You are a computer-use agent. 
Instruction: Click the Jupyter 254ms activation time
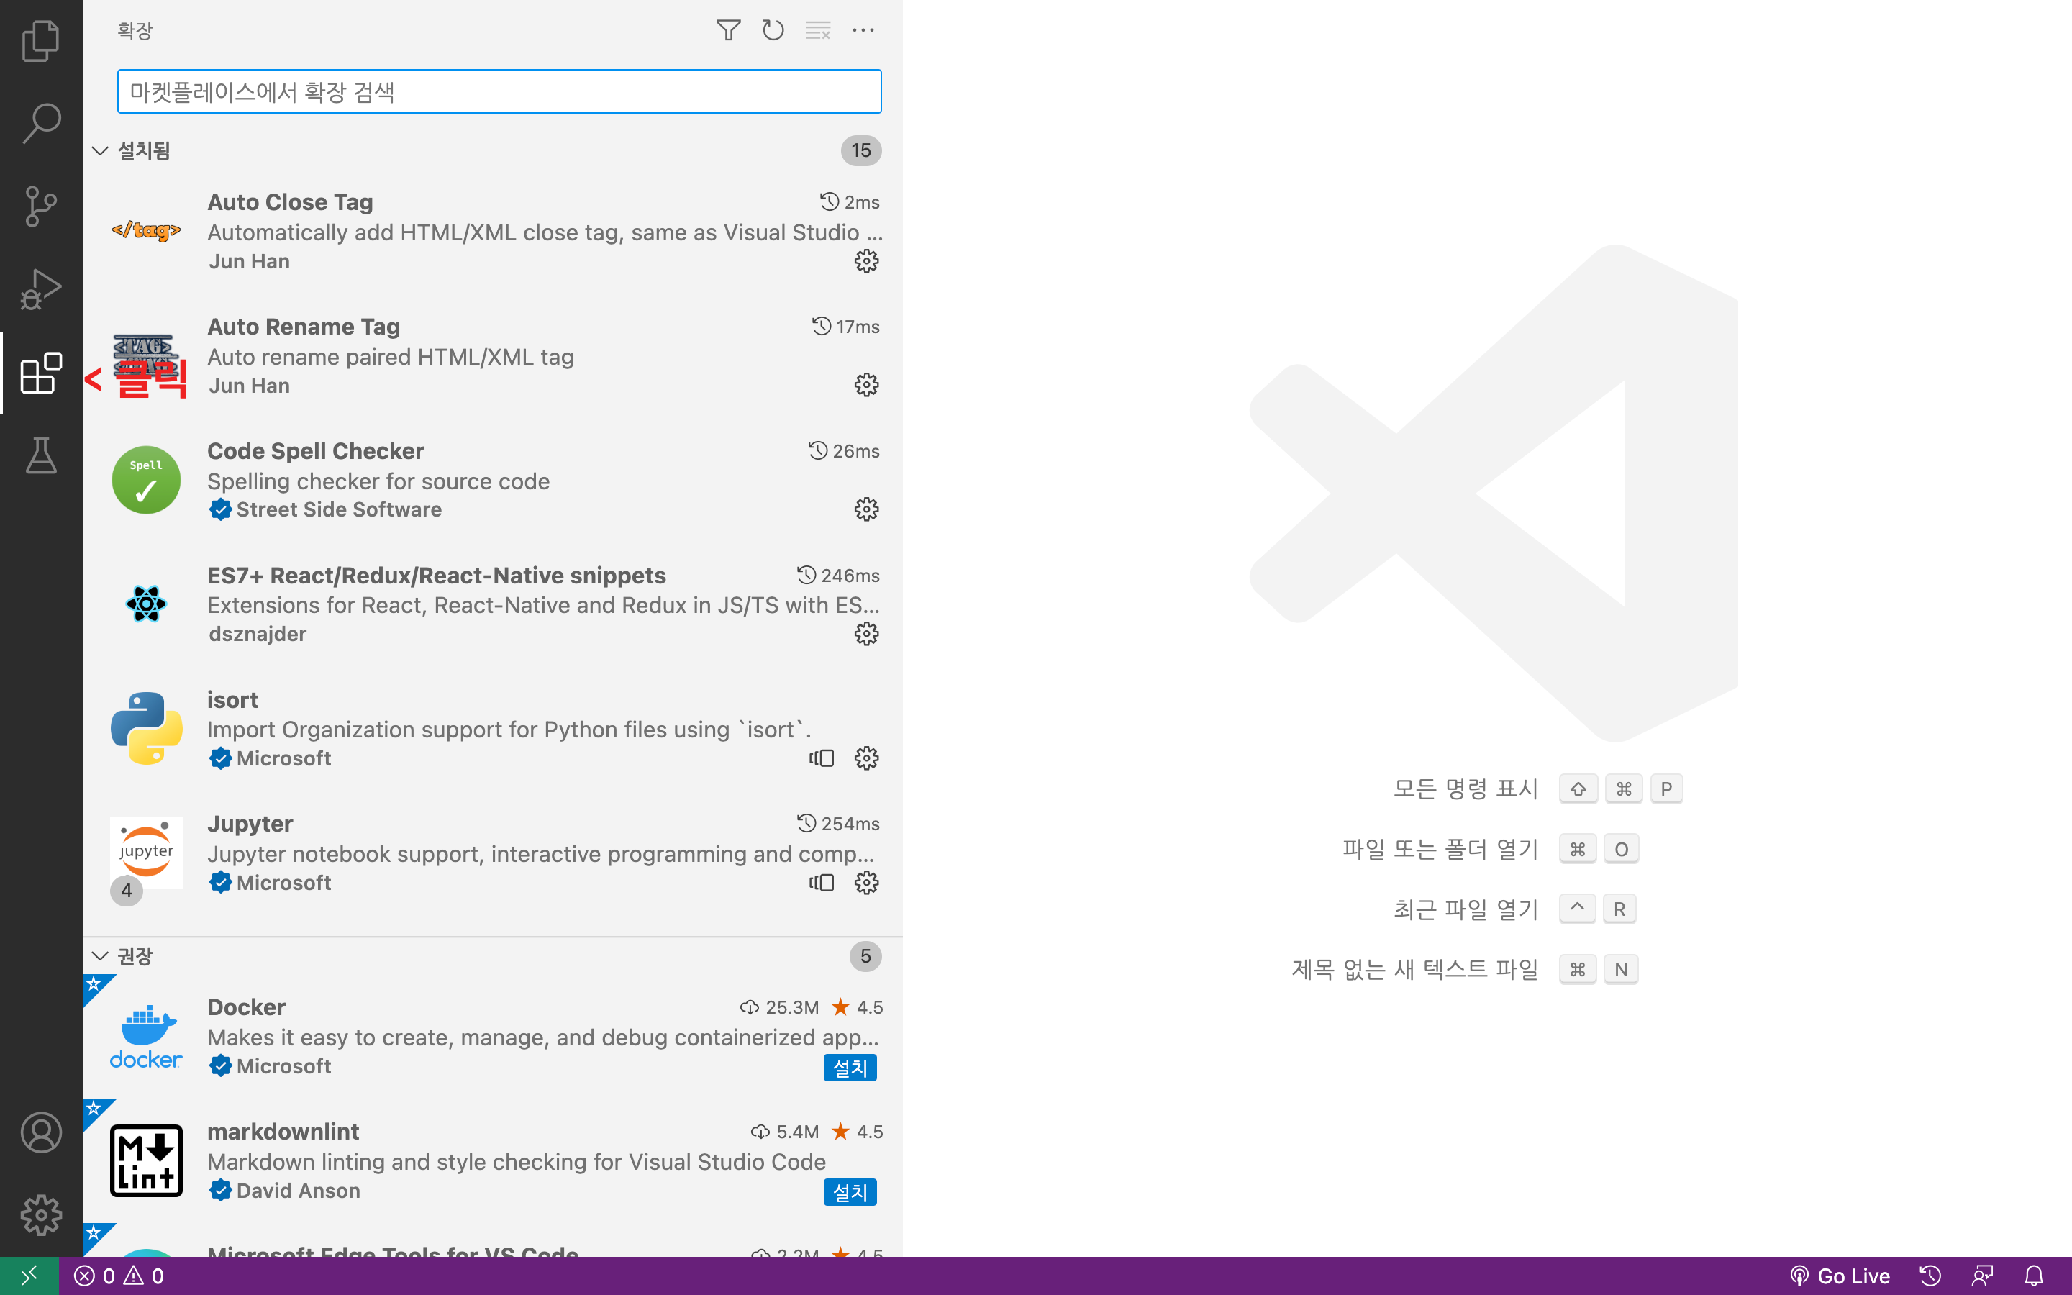[x=838, y=824]
